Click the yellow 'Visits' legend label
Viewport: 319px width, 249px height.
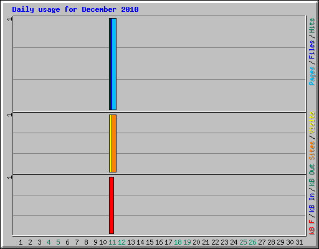point(312,123)
